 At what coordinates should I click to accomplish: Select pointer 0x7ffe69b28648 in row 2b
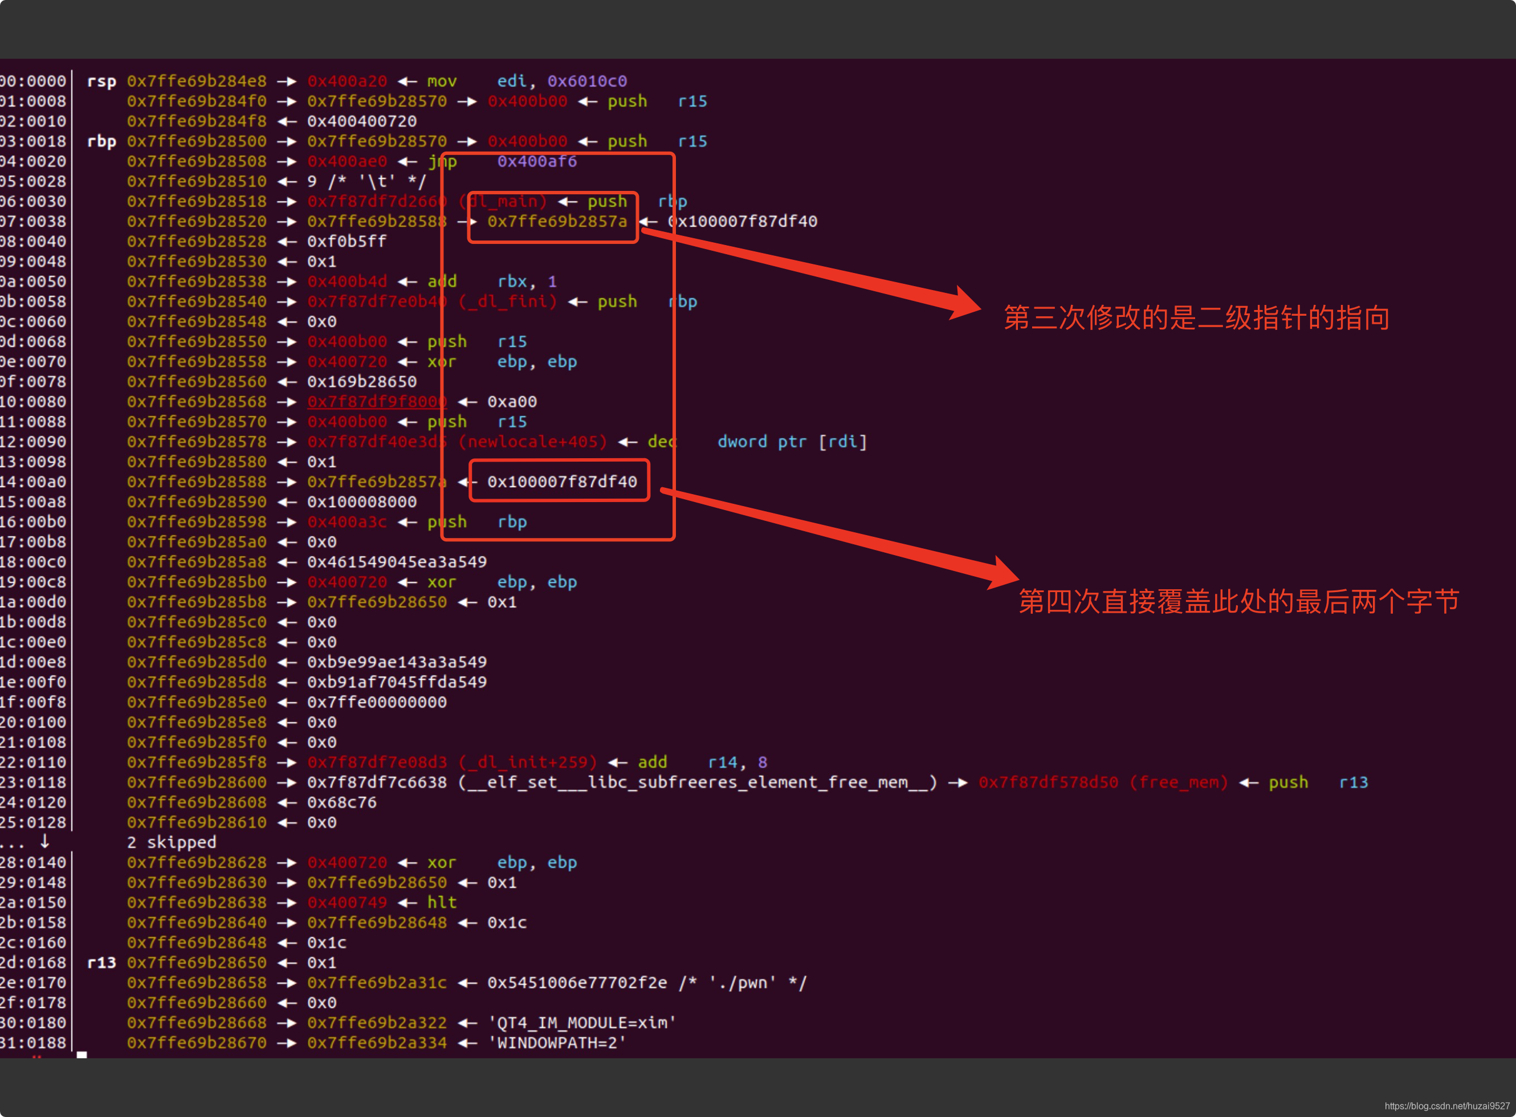[377, 922]
